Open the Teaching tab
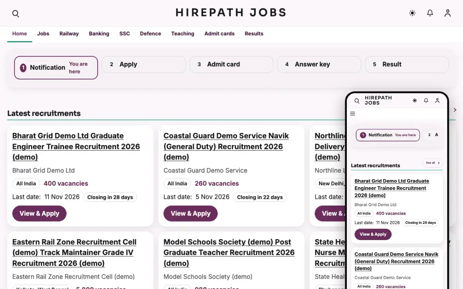Viewport: 463px width, 289px height. (183, 34)
